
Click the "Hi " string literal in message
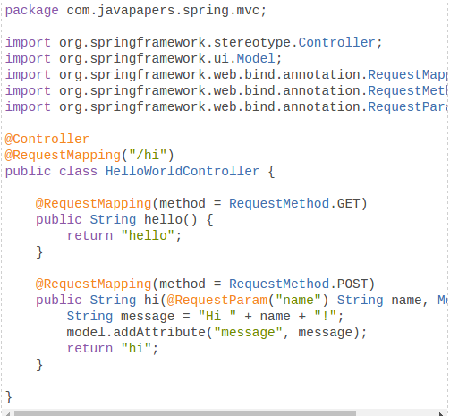[217, 317]
